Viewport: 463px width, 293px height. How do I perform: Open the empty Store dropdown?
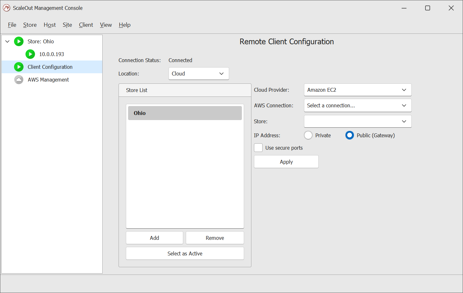(358, 121)
